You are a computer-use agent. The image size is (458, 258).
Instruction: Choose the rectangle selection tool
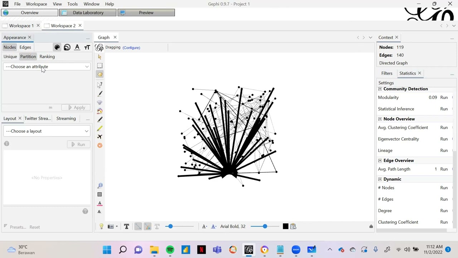coord(99,66)
